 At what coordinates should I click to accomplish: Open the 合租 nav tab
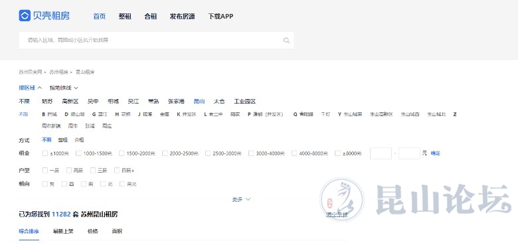pos(151,16)
